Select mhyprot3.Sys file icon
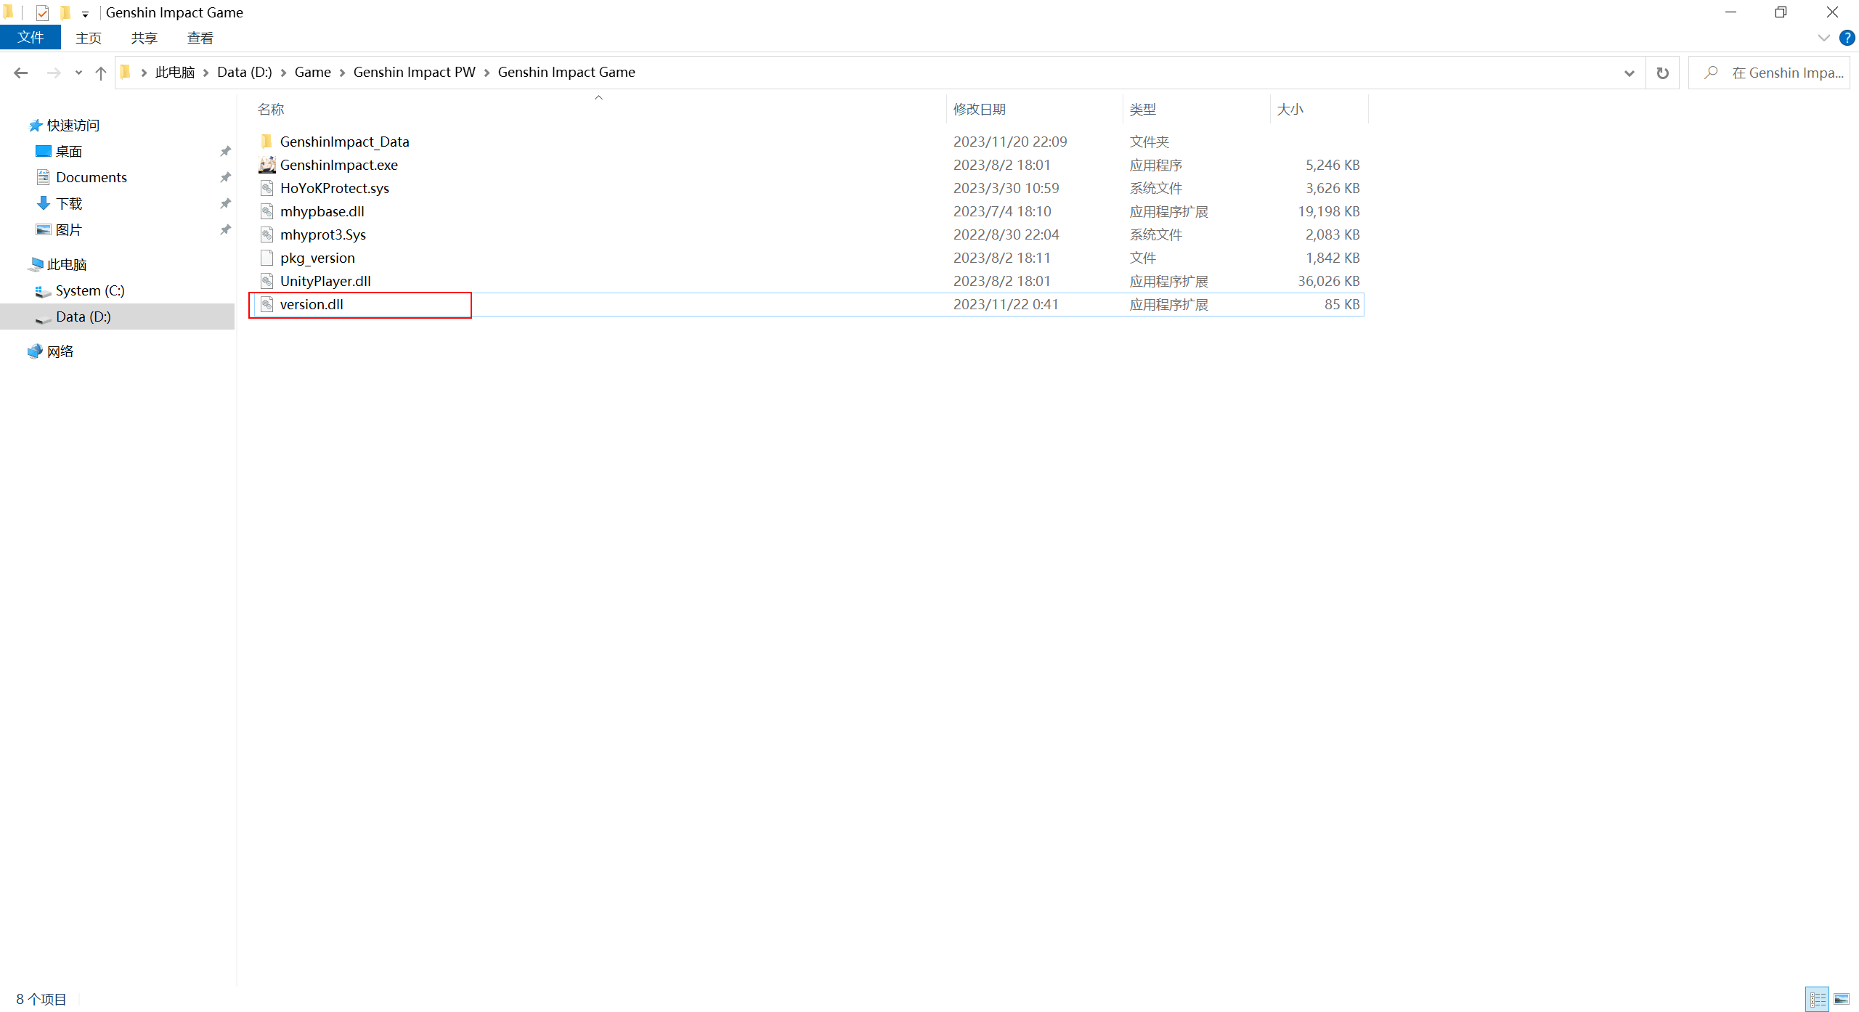Screen dimensions: 1859x1012 coord(267,234)
